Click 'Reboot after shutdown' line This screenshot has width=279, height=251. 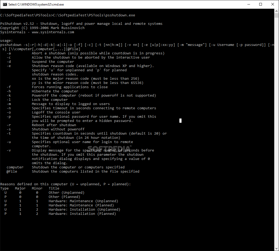pos(54,125)
